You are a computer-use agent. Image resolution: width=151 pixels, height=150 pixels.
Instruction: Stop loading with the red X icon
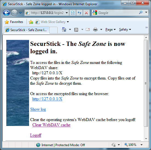[x=86, y=13]
